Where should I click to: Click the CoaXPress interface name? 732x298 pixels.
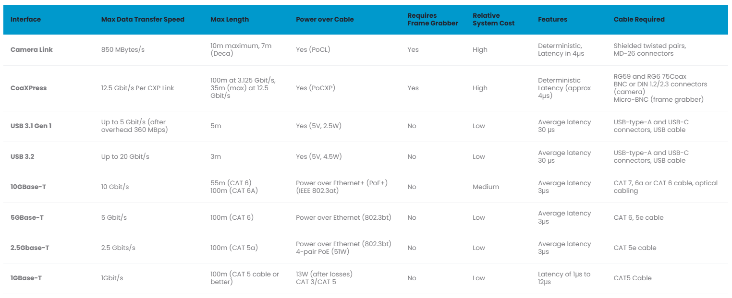(x=28, y=88)
